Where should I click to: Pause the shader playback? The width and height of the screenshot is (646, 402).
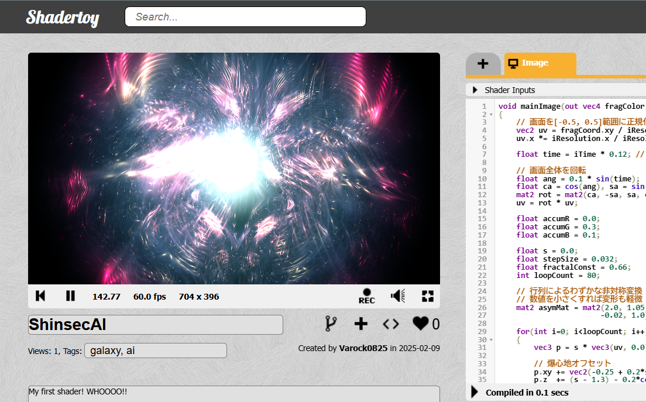70,296
